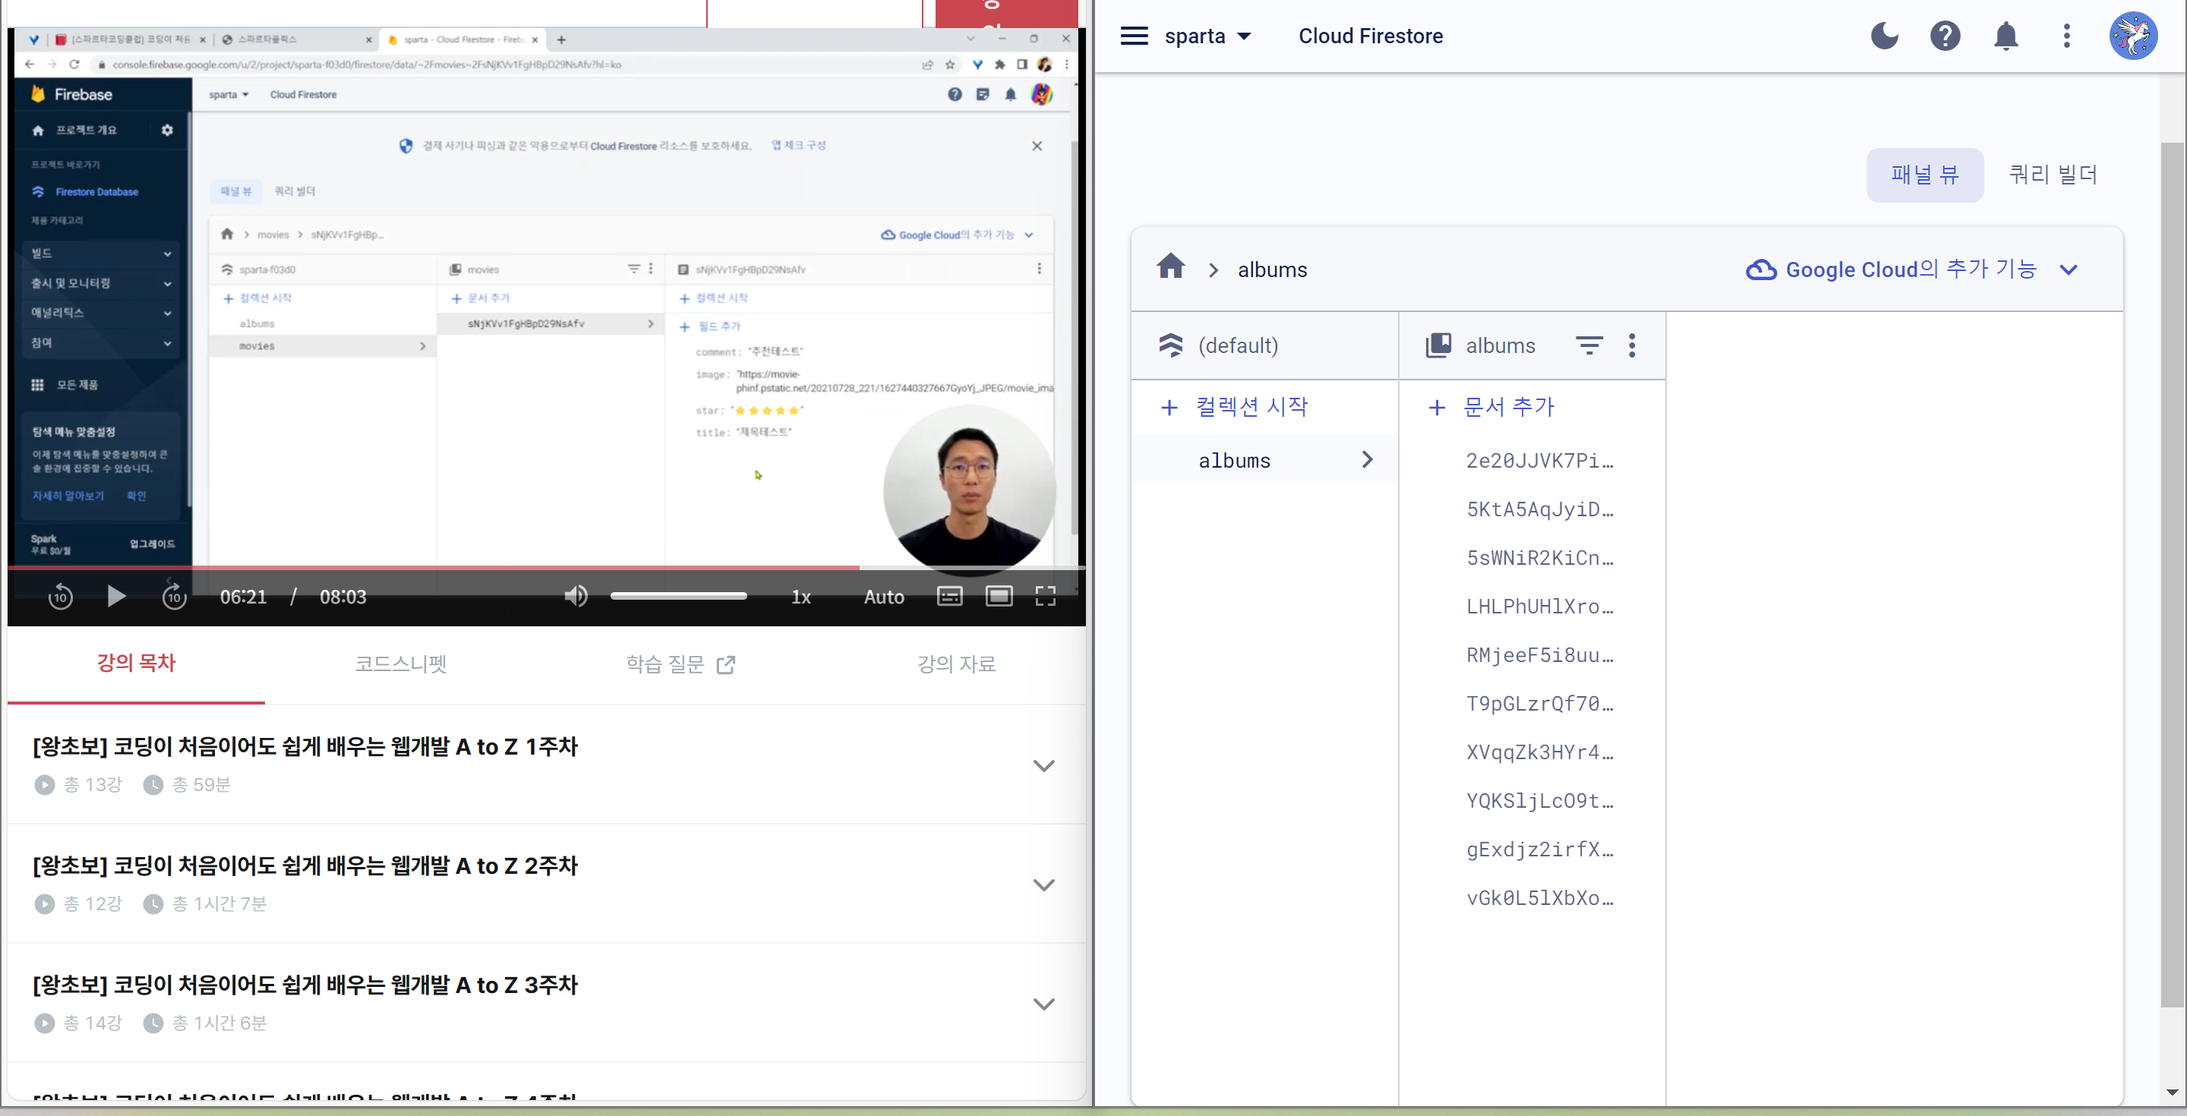The width and height of the screenshot is (2187, 1116).
Task: Rewind the lecture video 10 seconds
Action: tap(59, 597)
